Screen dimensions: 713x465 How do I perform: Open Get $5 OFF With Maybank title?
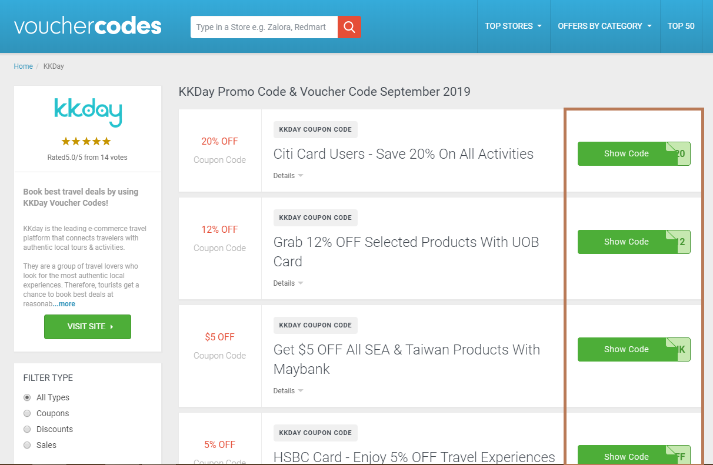(x=407, y=359)
